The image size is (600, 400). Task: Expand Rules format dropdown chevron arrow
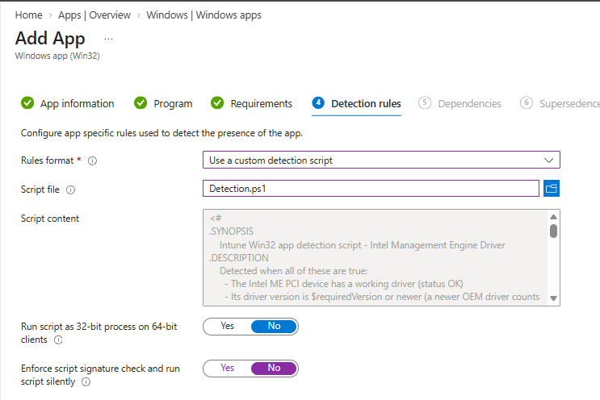click(549, 160)
